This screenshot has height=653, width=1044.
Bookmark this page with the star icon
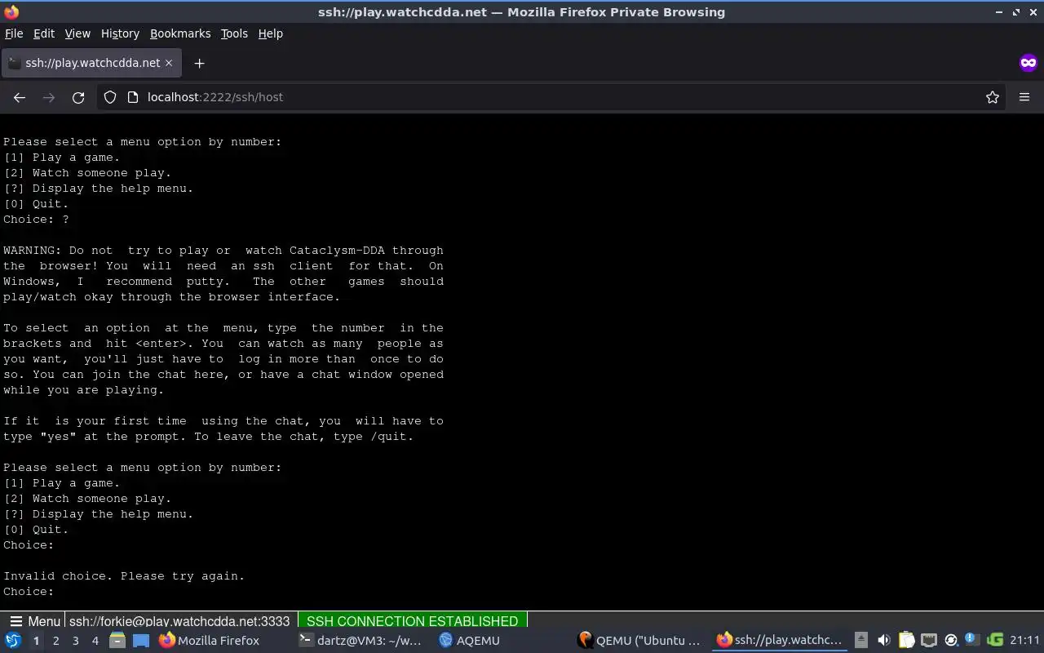point(993,97)
